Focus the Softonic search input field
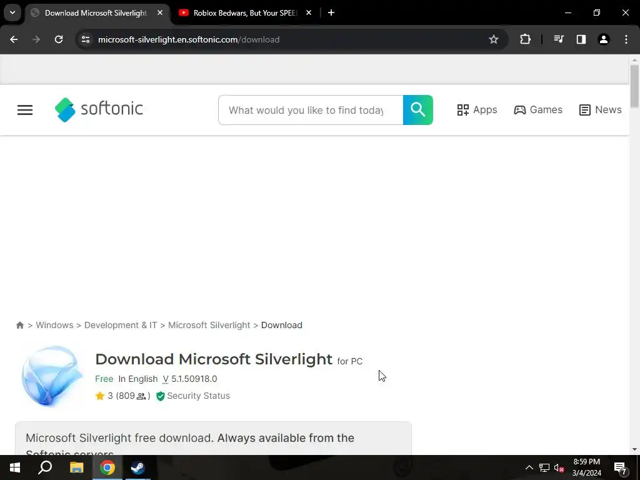The height and width of the screenshot is (480, 640). pos(311,110)
